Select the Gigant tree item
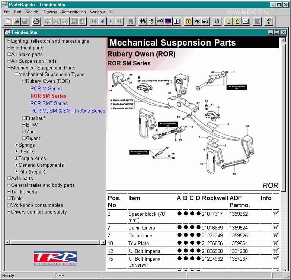 [33, 139]
